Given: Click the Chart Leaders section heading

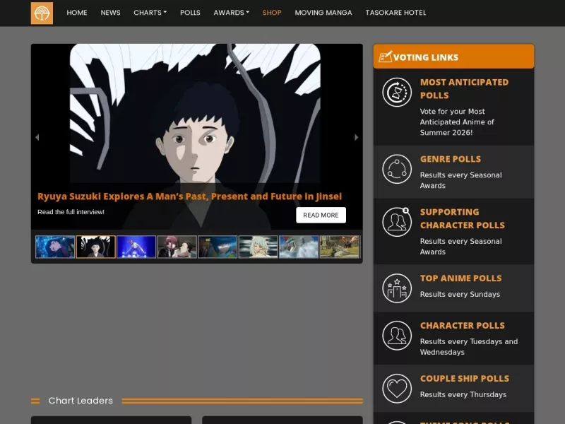Looking at the screenshot, I should tap(81, 401).
